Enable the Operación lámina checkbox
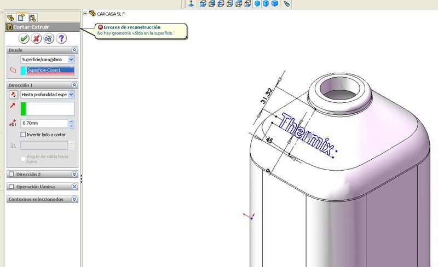Image resolution: width=438 pixels, height=267 pixels. pyautogui.click(x=11, y=187)
